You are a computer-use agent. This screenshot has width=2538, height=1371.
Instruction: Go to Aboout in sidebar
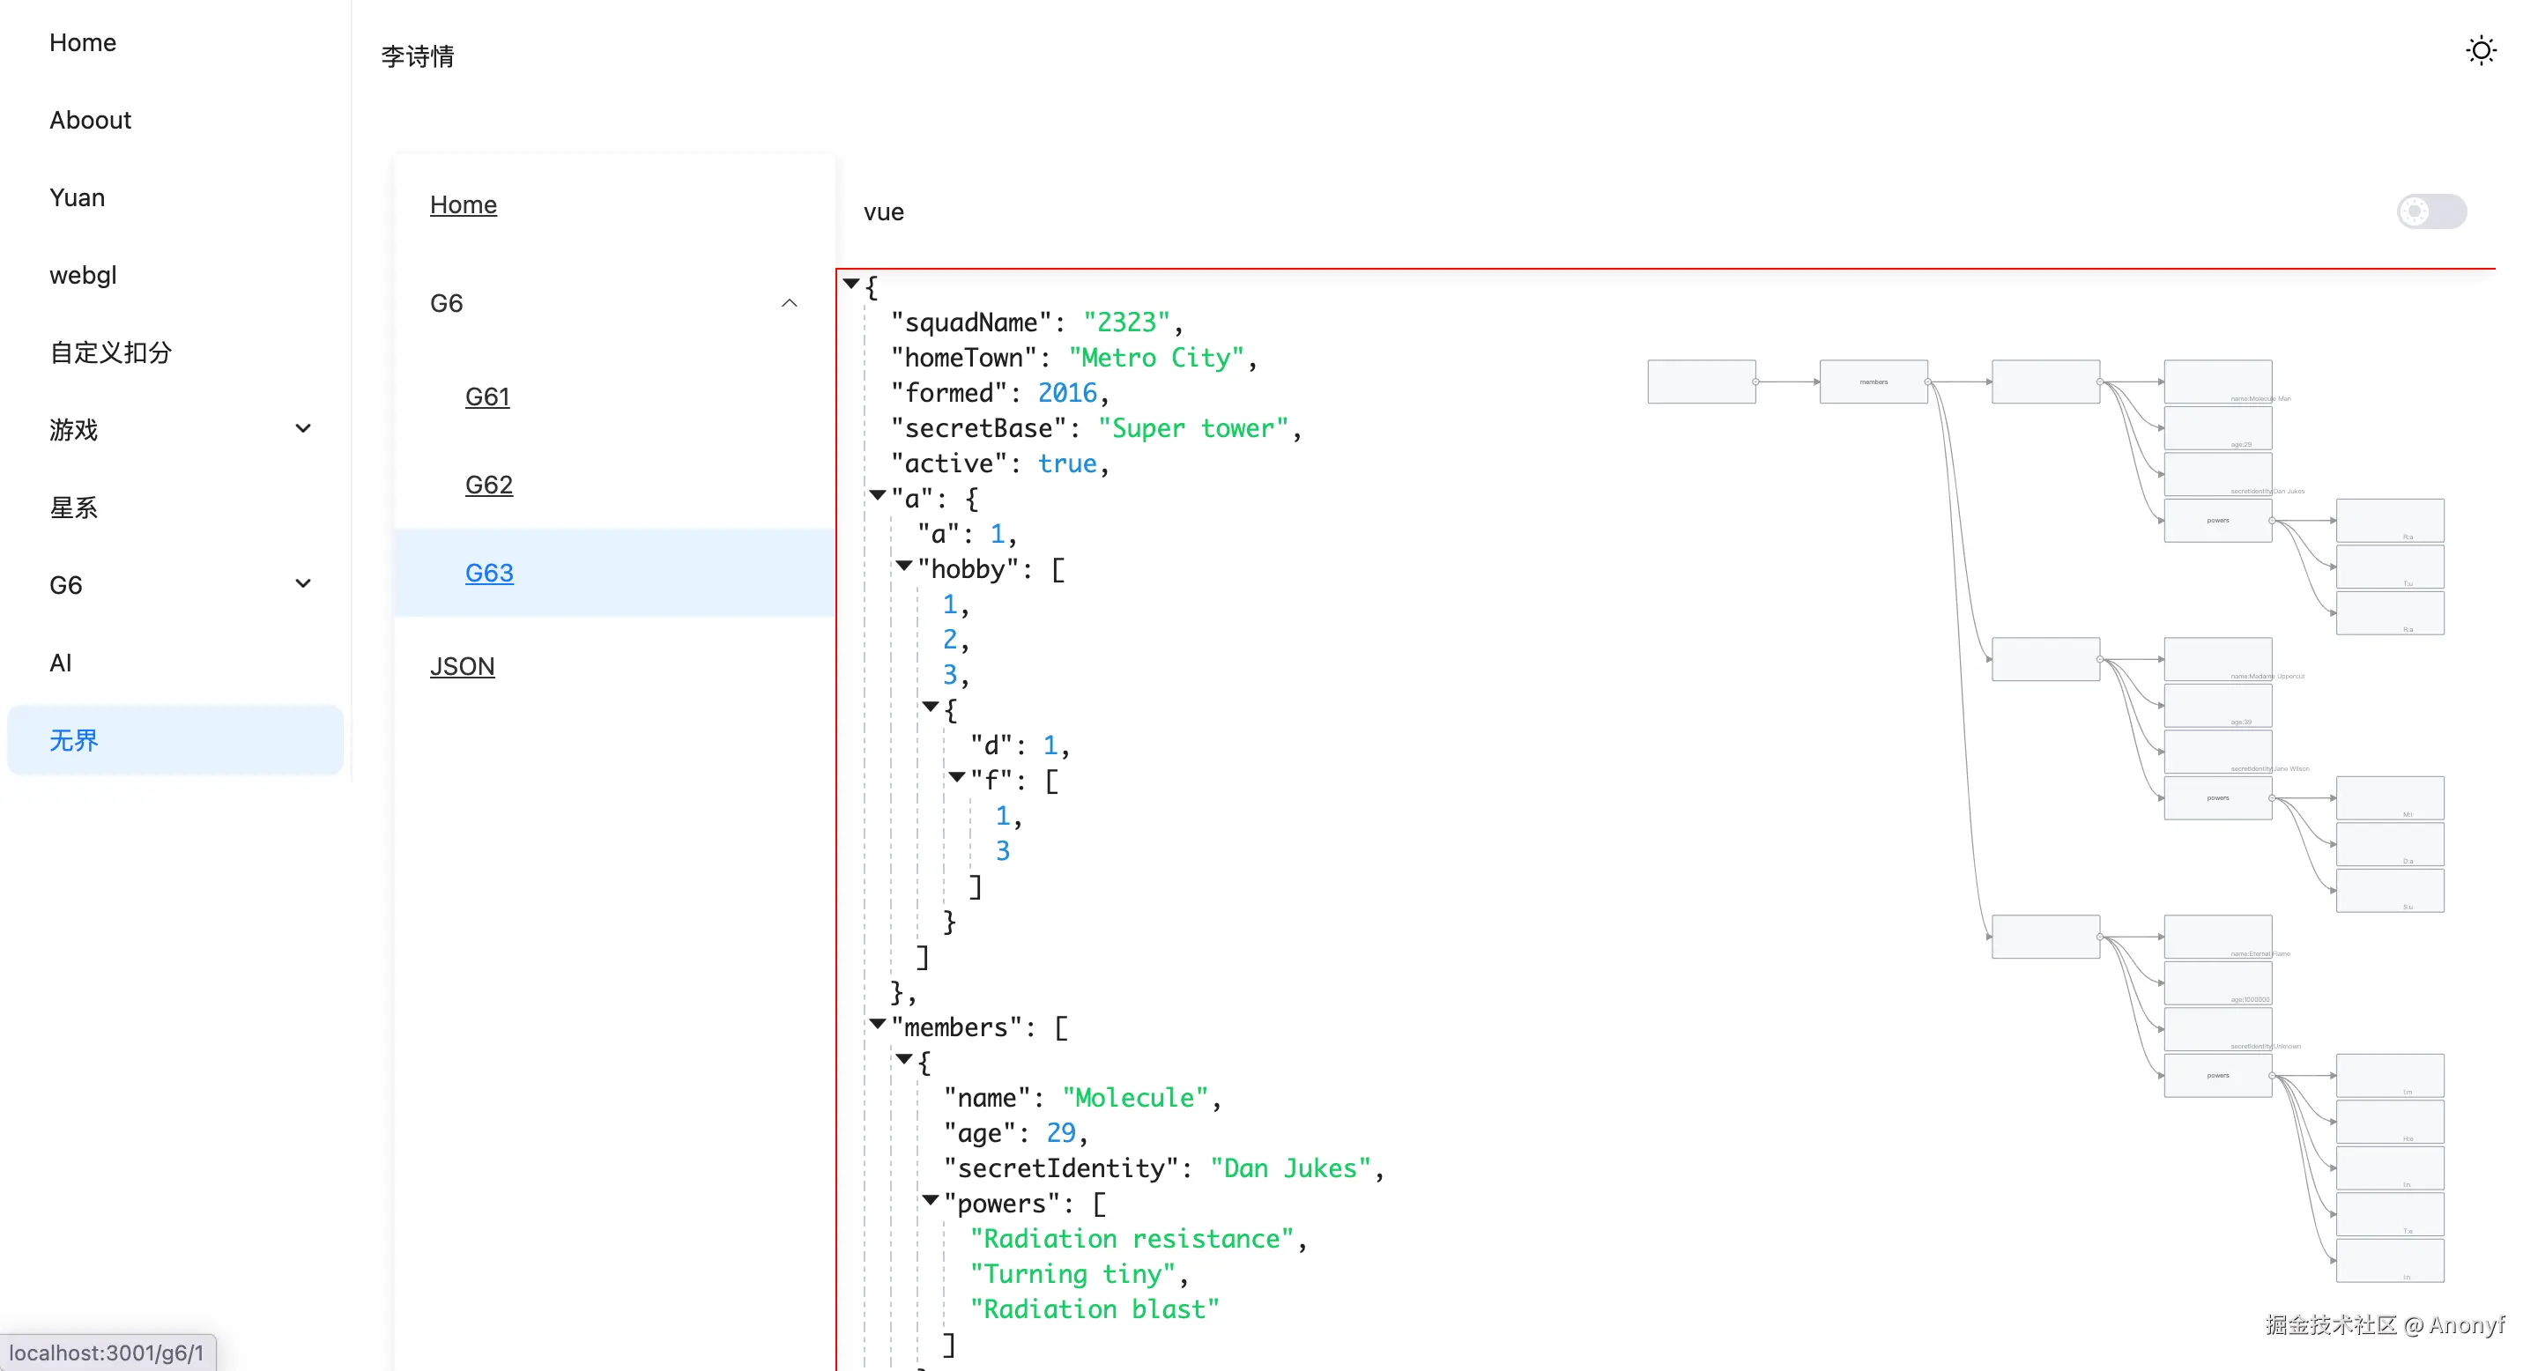90,120
